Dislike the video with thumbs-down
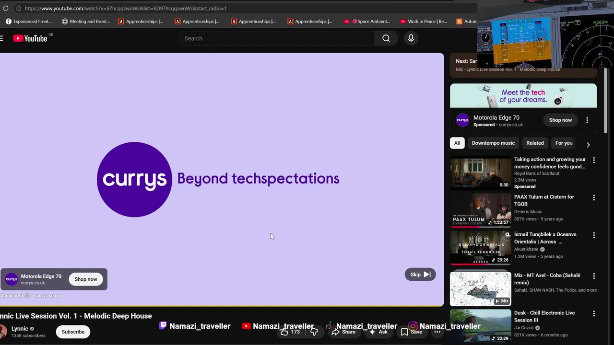Viewport: 614px width, 345px height. pos(314,332)
